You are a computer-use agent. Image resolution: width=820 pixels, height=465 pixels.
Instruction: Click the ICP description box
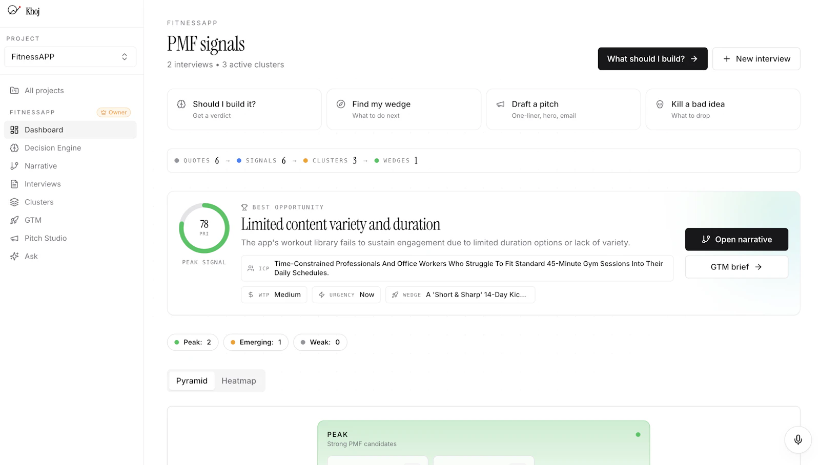[x=457, y=268]
